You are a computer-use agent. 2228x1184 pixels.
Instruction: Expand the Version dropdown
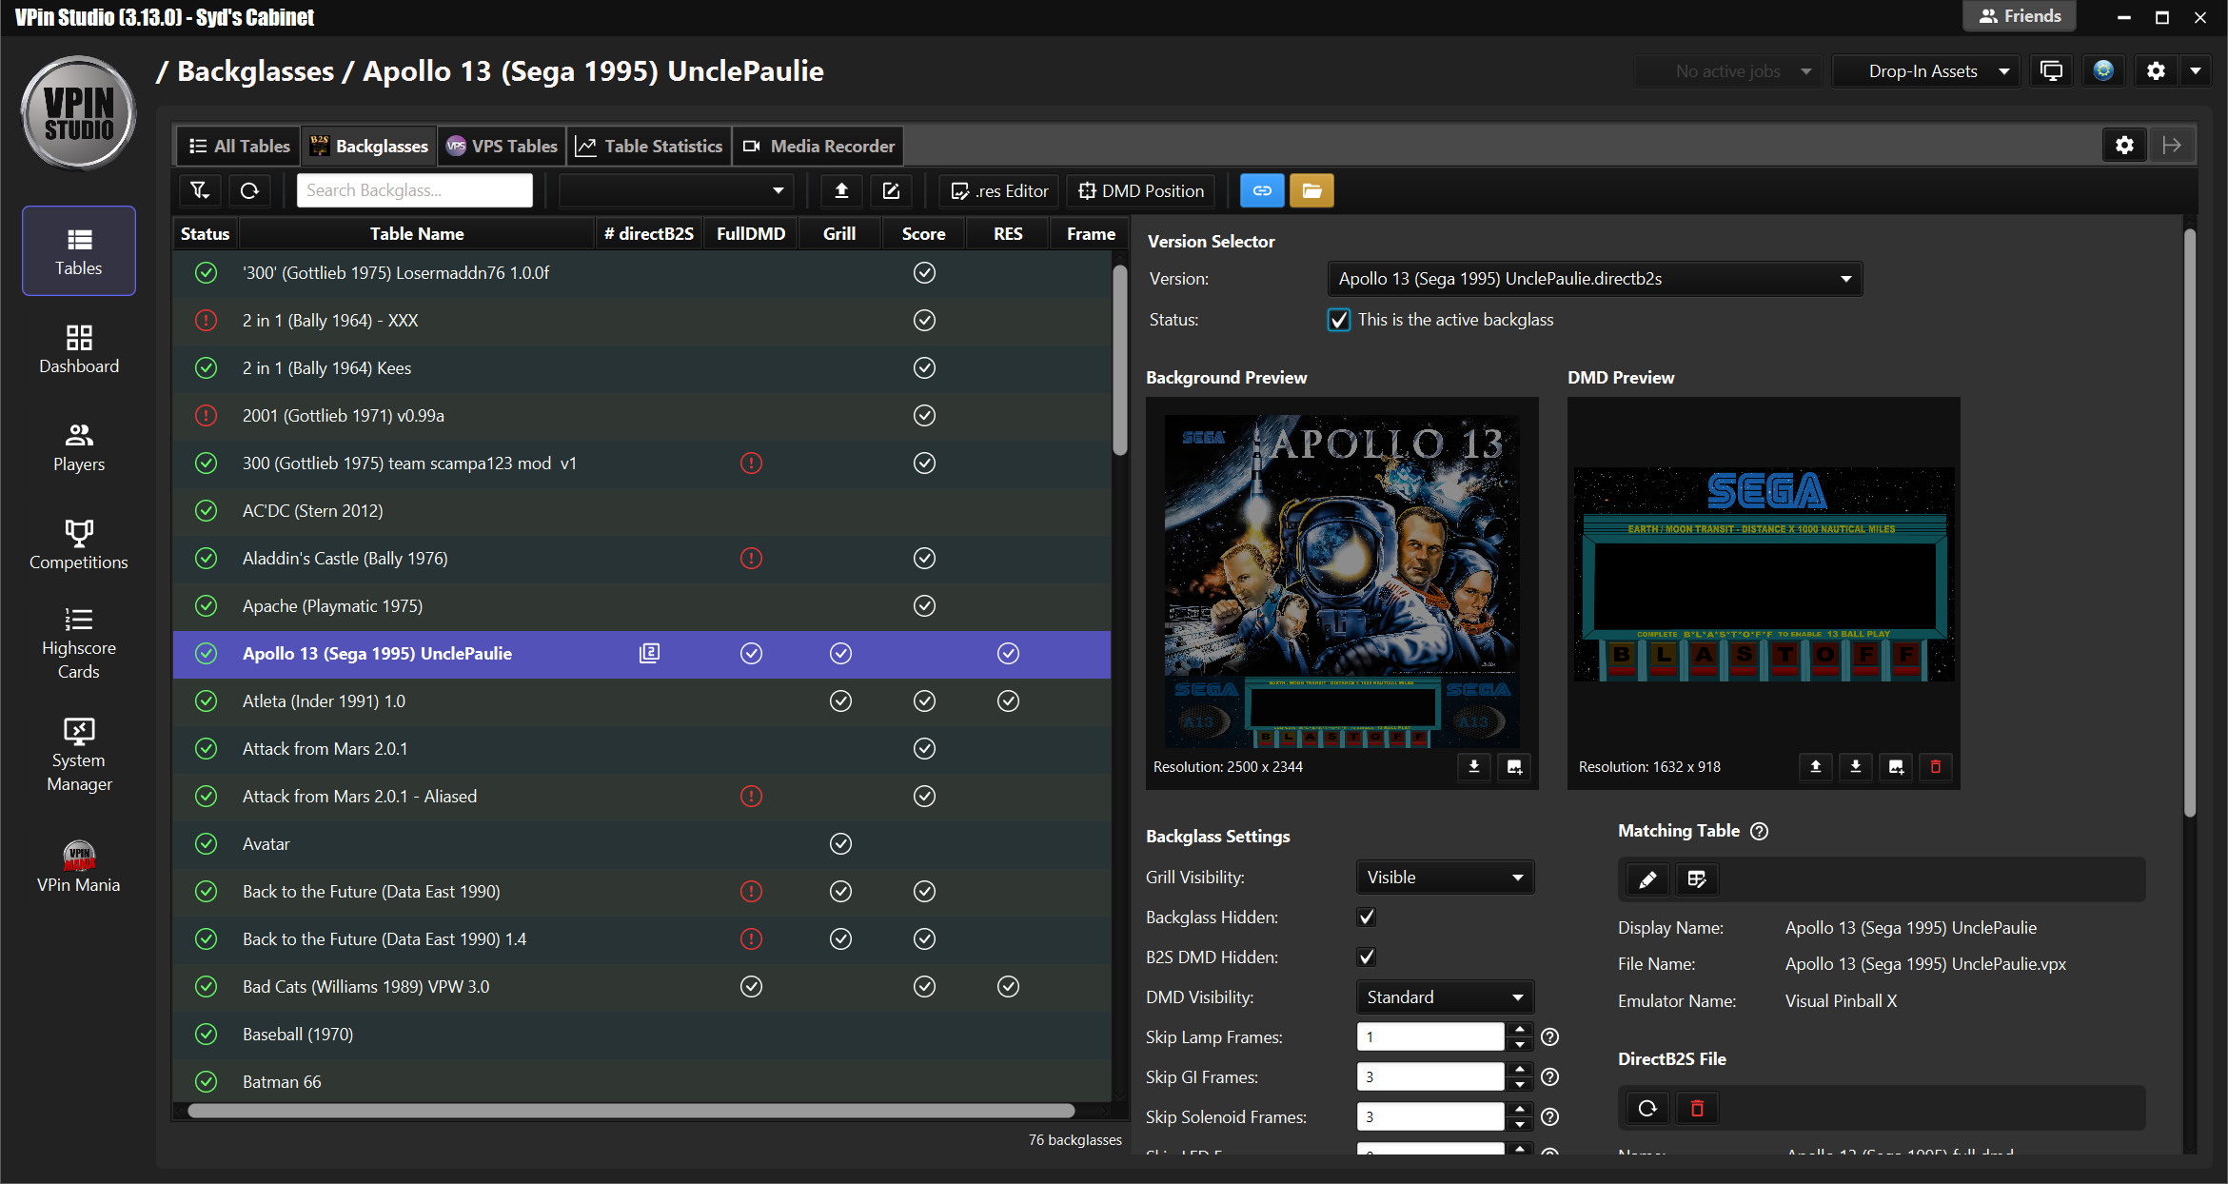click(1594, 279)
